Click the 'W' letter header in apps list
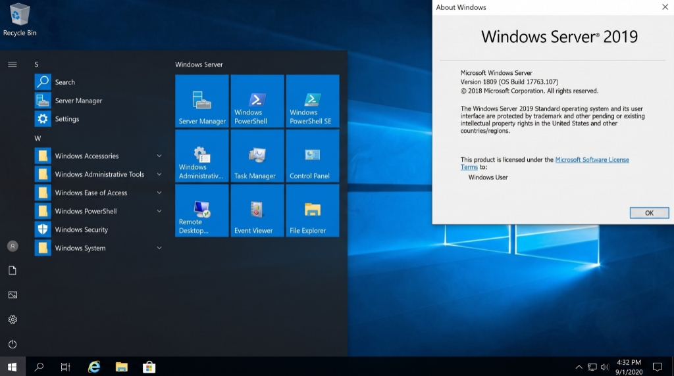Image resolution: width=674 pixels, height=376 pixels. pyautogui.click(x=38, y=138)
